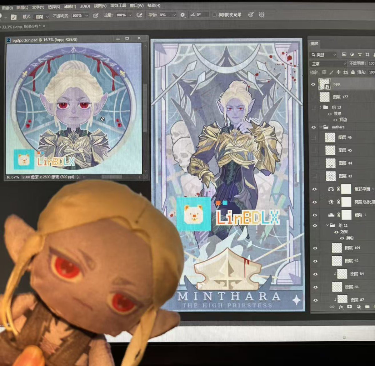Open the layer filter 类型 dropdown
This screenshot has height=366, width=375.
click(x=324, y=55)
